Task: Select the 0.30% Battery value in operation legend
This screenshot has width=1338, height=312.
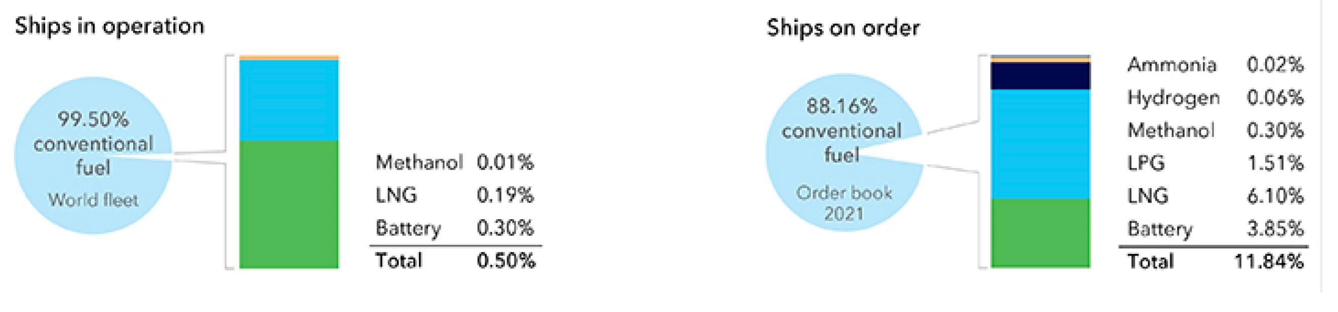Action: click(x=505, y=228)
